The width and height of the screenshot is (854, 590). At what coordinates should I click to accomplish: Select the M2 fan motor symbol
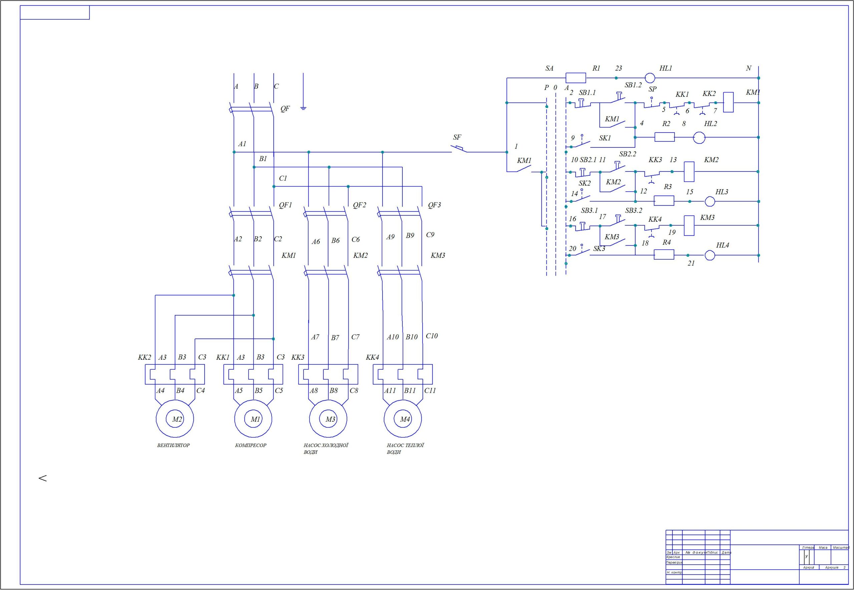pos(175,419)
